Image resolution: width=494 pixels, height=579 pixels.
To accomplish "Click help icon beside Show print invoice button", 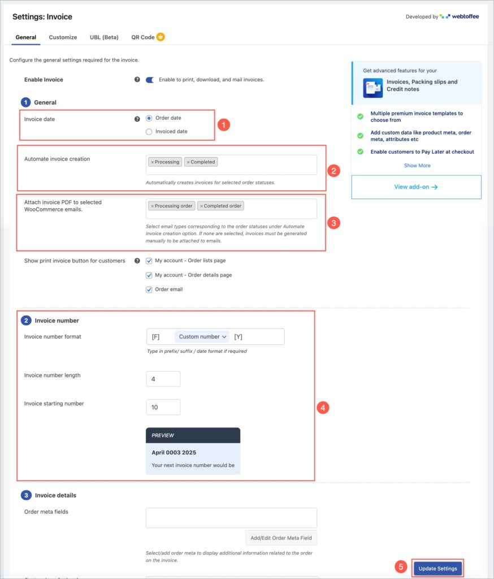I will [x=137, y=261].
